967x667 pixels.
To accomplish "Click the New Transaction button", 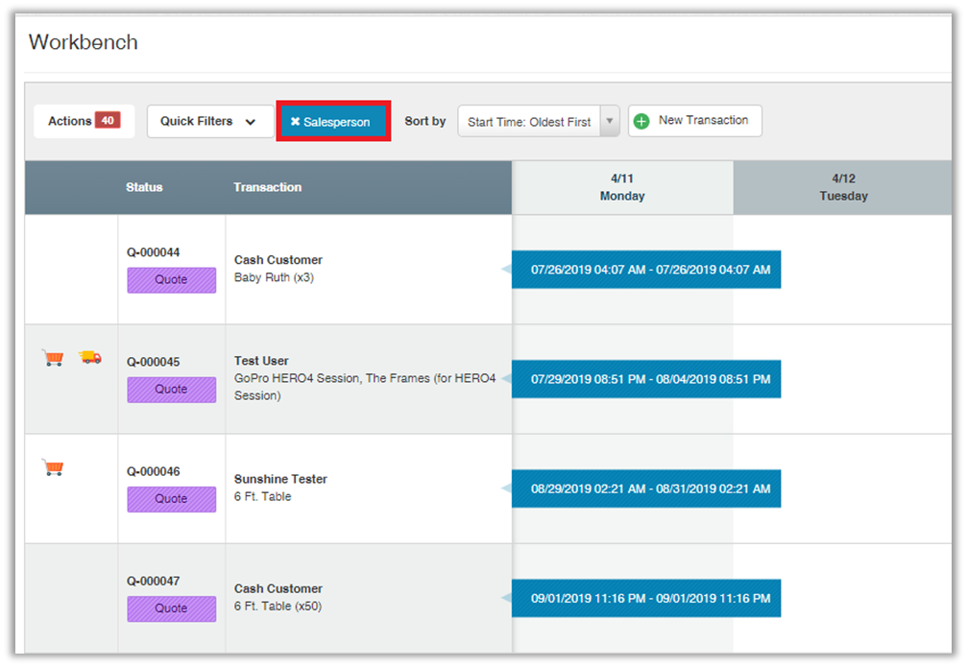I will click(x=695, y=121).
